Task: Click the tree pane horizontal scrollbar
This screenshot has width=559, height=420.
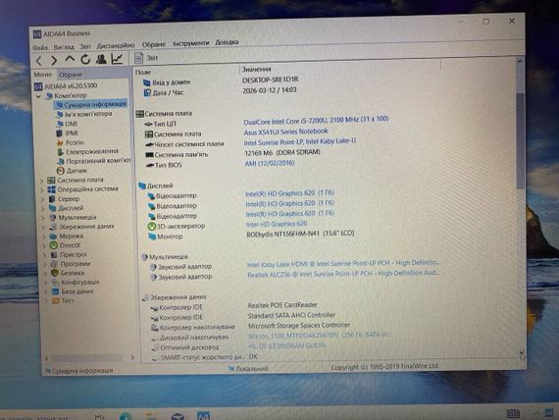Action: [87, 357]
